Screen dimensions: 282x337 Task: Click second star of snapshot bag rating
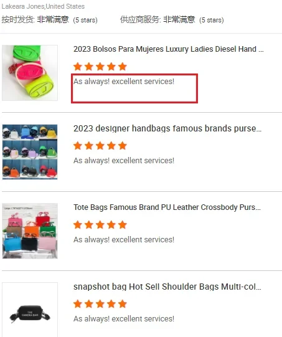pyautogui.click(x=89, y=304)
